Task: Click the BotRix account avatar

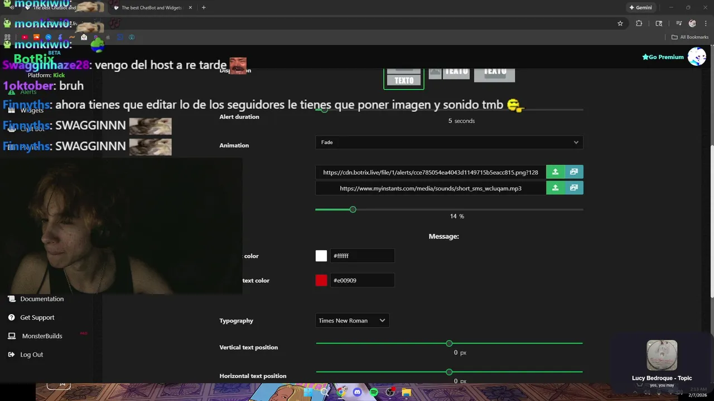Action: pyautogui.click(x=697, y=57)
